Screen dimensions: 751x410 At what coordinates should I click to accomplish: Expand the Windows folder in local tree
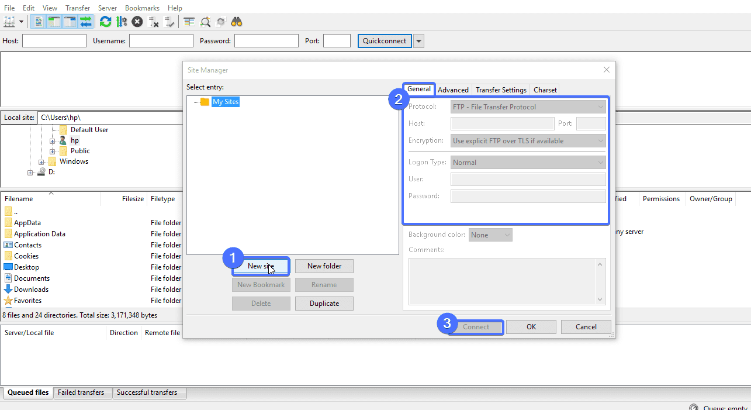pyautogui.click(x=41, y=162)
